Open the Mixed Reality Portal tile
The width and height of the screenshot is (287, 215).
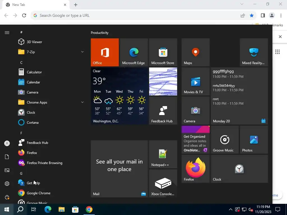254,52
